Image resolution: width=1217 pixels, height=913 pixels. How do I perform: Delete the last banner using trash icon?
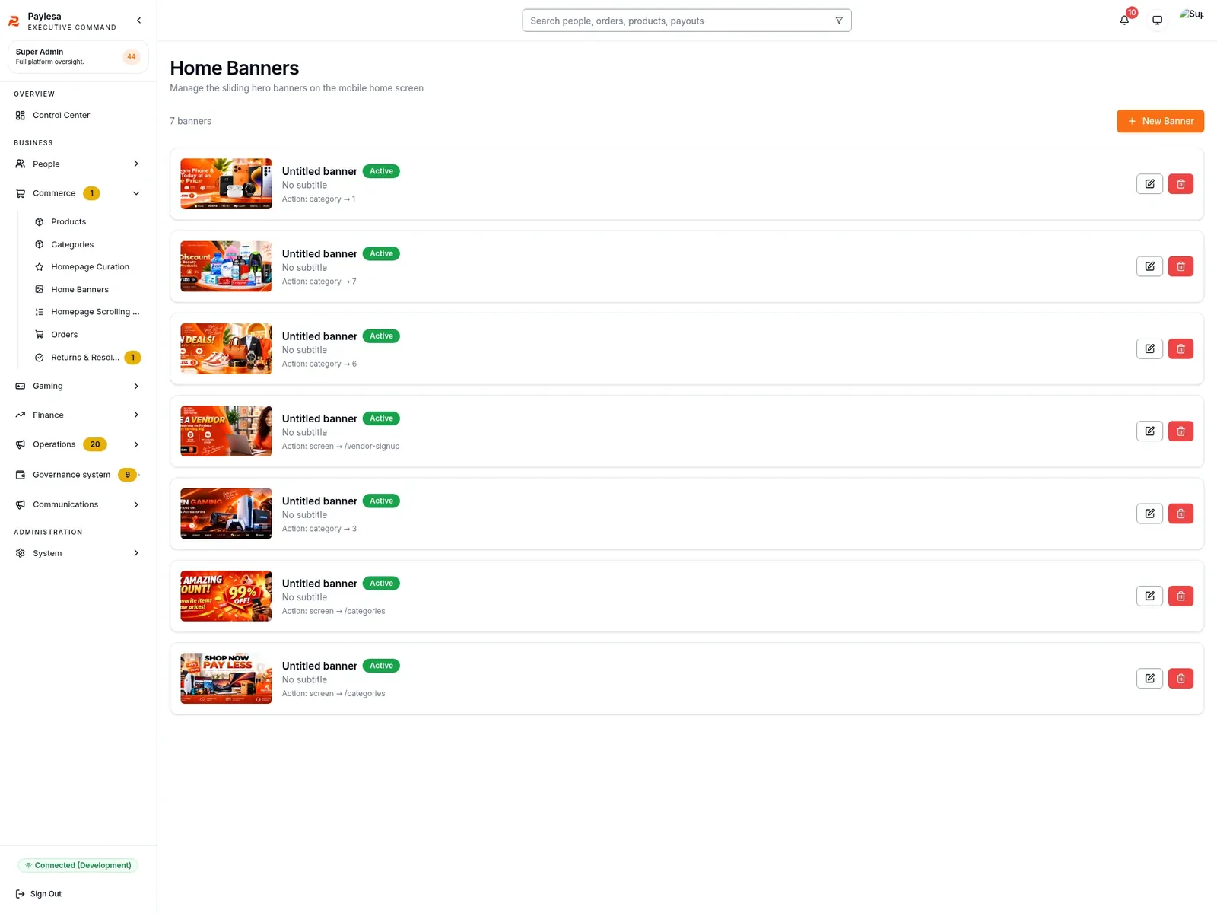tap(1180, 679)
